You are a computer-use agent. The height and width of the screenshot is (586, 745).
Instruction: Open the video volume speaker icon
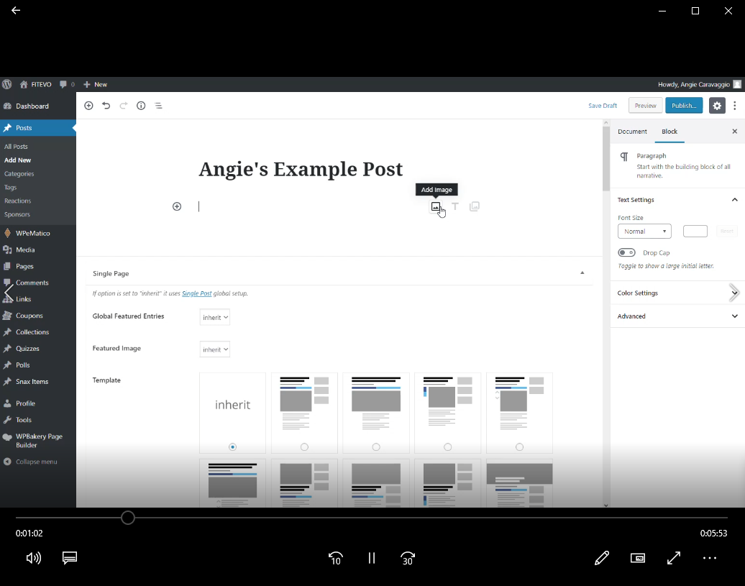coord(34,558)
